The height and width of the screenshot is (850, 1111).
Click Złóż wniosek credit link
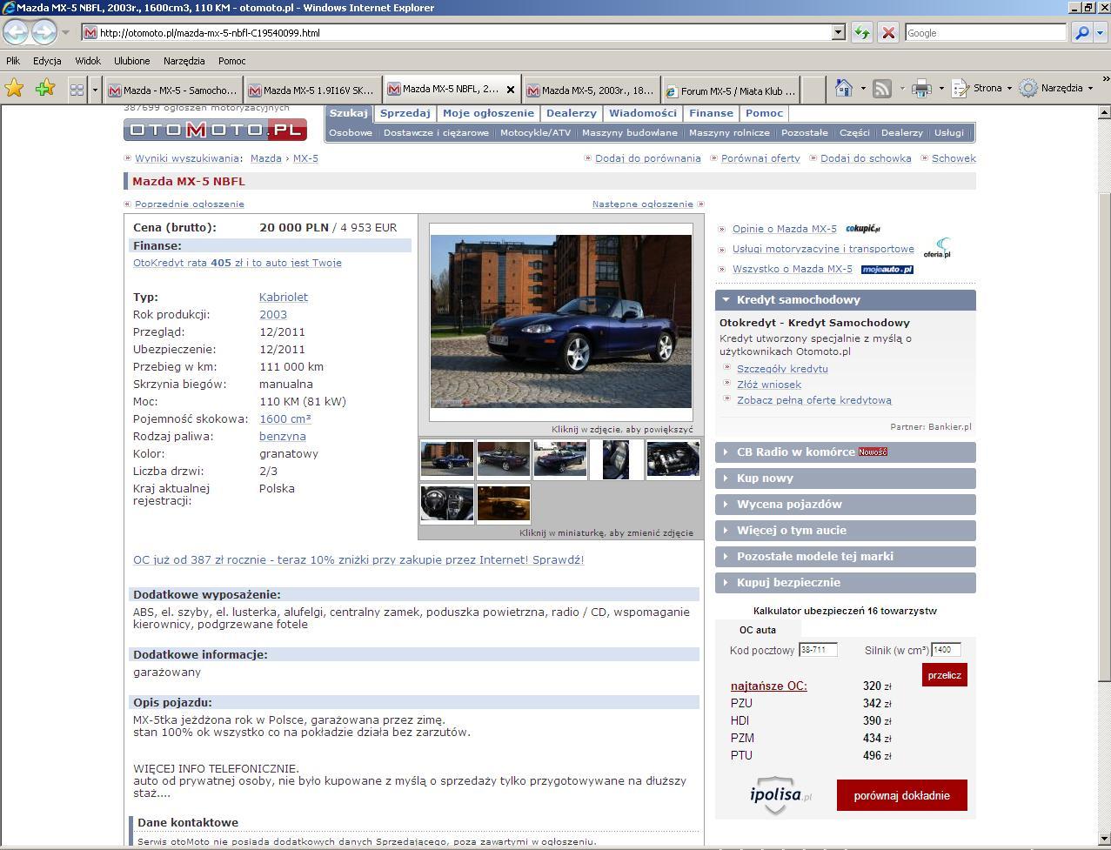(769, 384)
